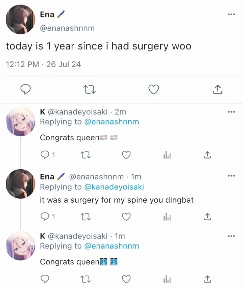Open @kanadeyoisaki mention link in Ena's reply
The image size is (243, 288).
click(x=114, y=187)
